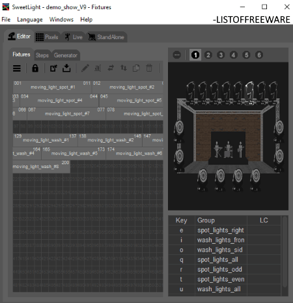Select 3D view preset 4
293x303 pixels.
click(234, 55)
